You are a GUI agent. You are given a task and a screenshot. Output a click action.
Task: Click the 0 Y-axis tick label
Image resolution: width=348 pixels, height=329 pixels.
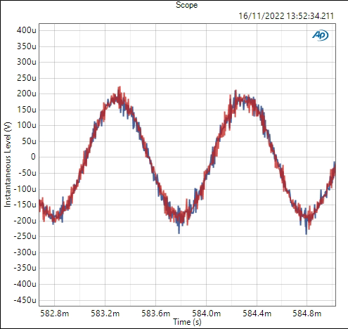pos(33,157)
